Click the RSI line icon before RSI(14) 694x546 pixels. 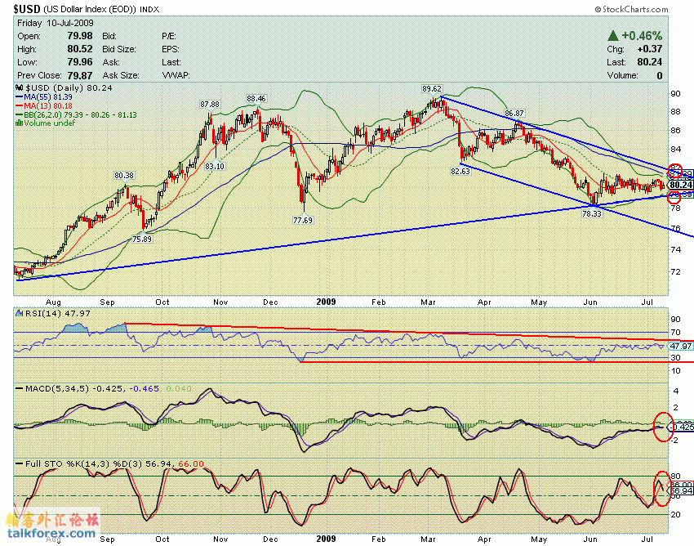[x=20, y=313]
